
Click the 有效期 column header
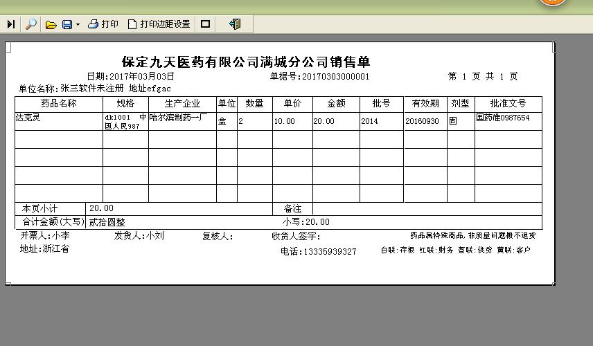tap(425, 104)
